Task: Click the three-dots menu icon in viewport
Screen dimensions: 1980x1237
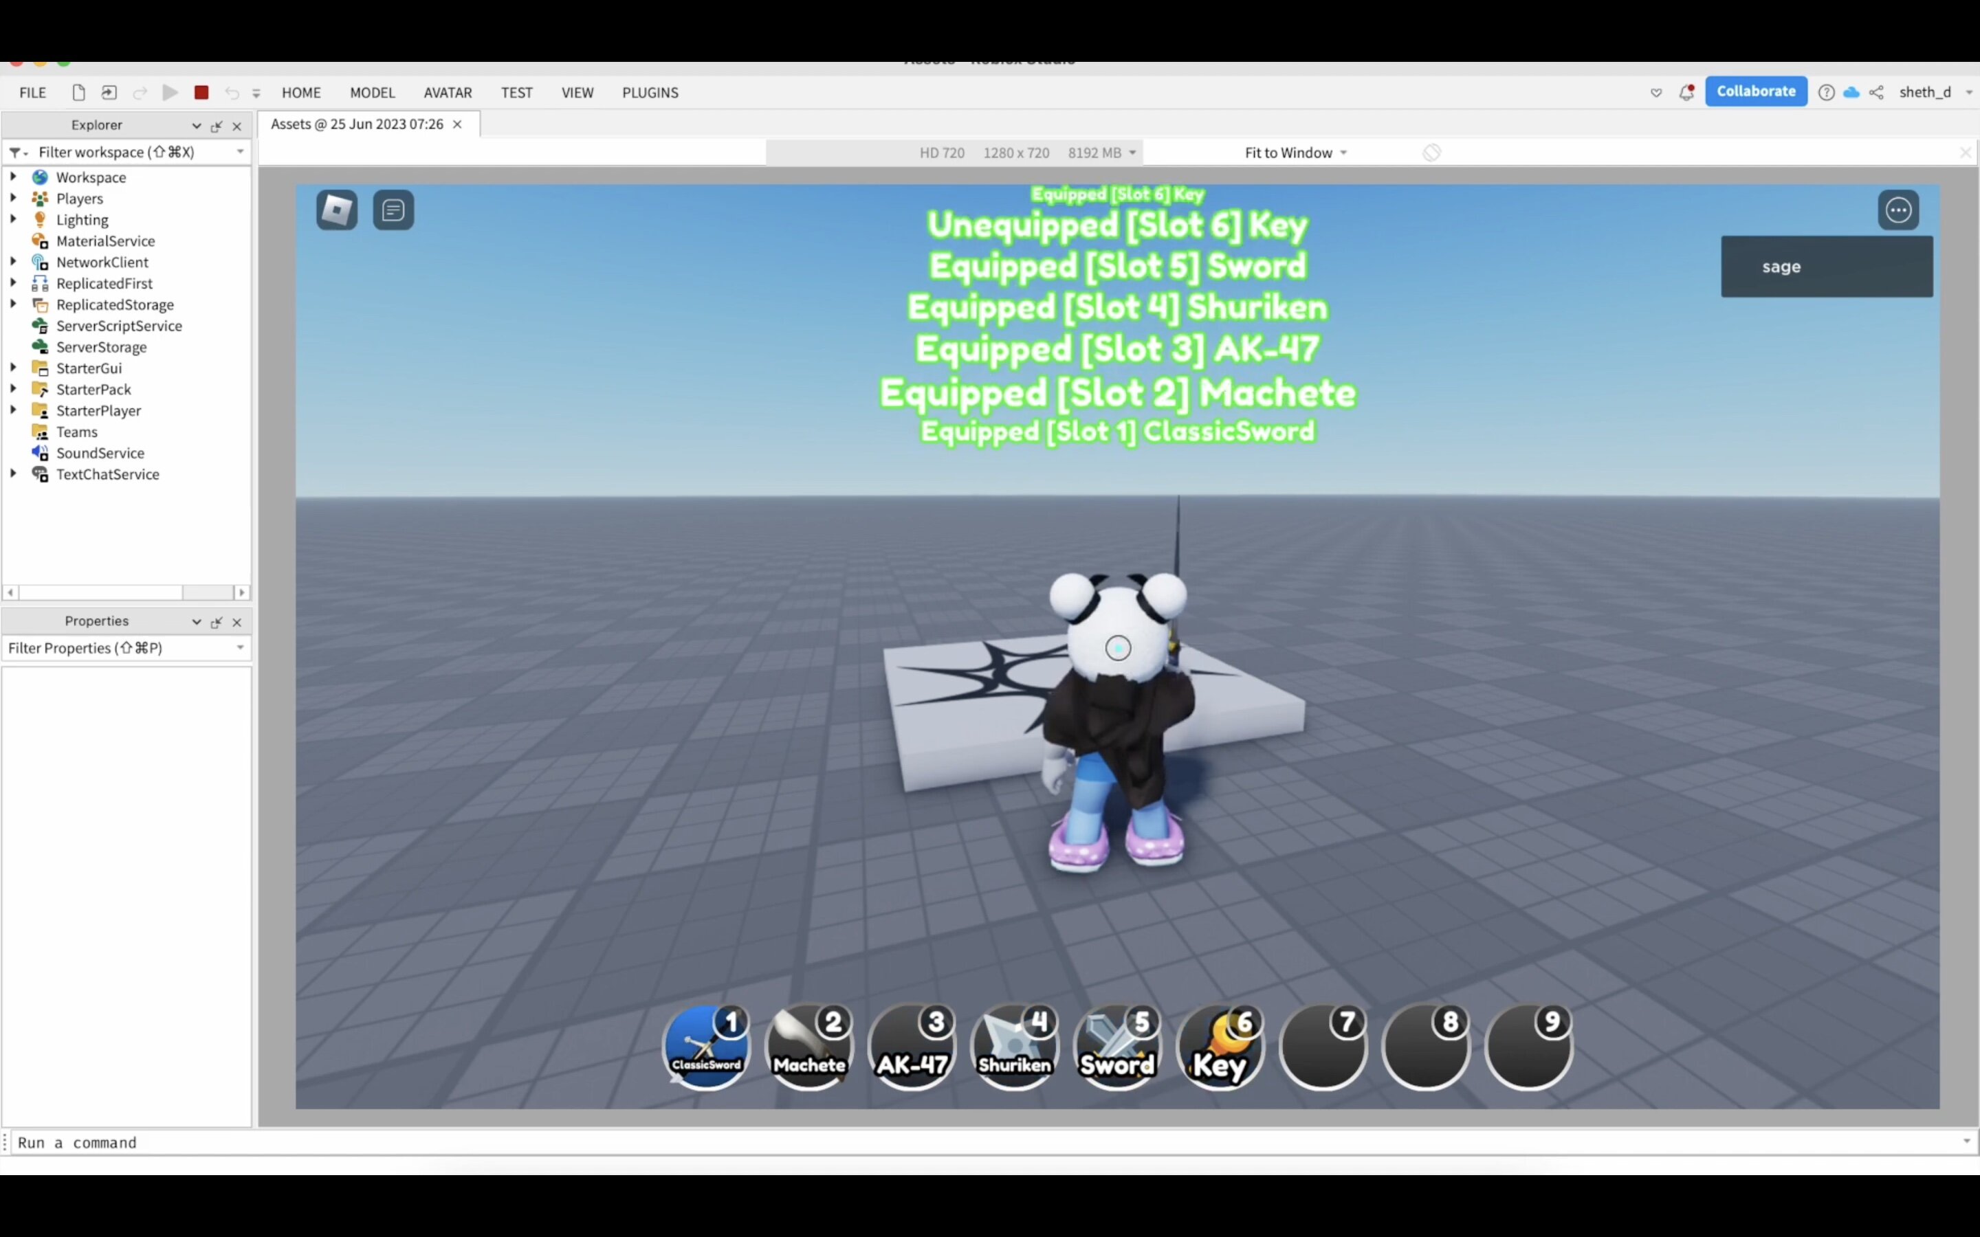Action: (x=1898, y=210)
